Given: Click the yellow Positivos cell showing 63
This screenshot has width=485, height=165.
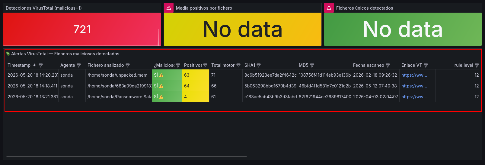Looking at the screenshot, I should (196, 75).
